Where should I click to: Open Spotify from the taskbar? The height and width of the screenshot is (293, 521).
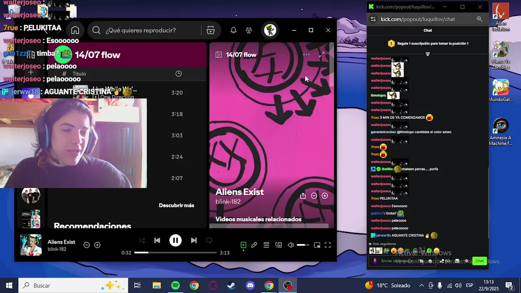(175, 286)
